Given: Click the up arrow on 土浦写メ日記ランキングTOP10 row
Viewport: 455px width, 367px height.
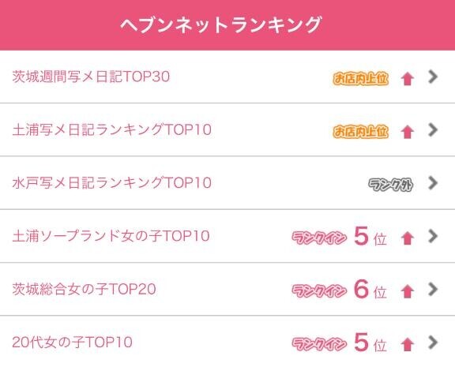Looking at the screenshot, I should 408,132.
